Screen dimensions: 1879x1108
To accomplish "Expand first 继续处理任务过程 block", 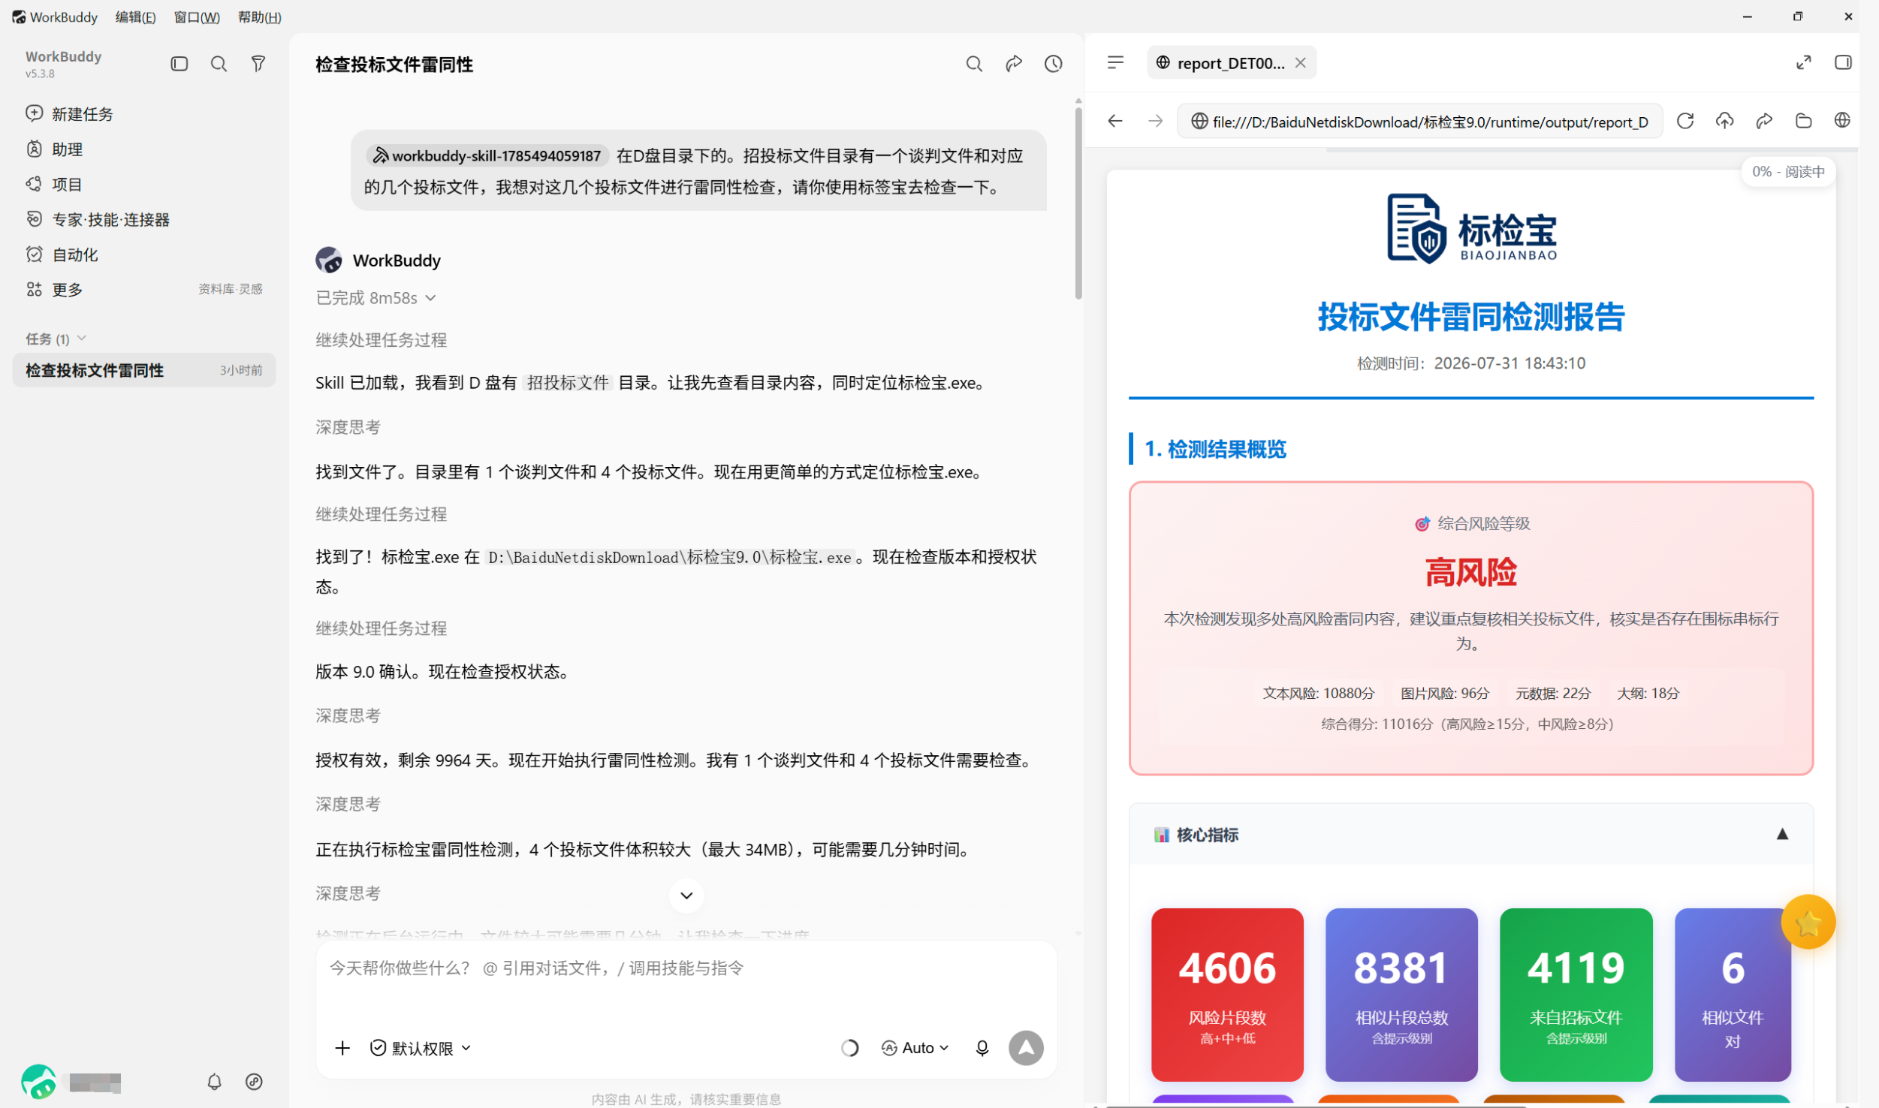I will coord(381,340).
